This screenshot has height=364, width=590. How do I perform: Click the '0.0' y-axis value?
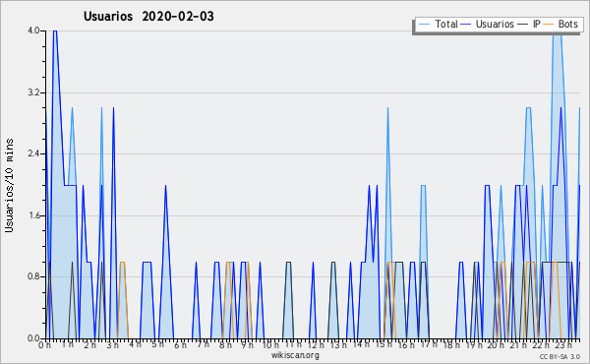33,338
